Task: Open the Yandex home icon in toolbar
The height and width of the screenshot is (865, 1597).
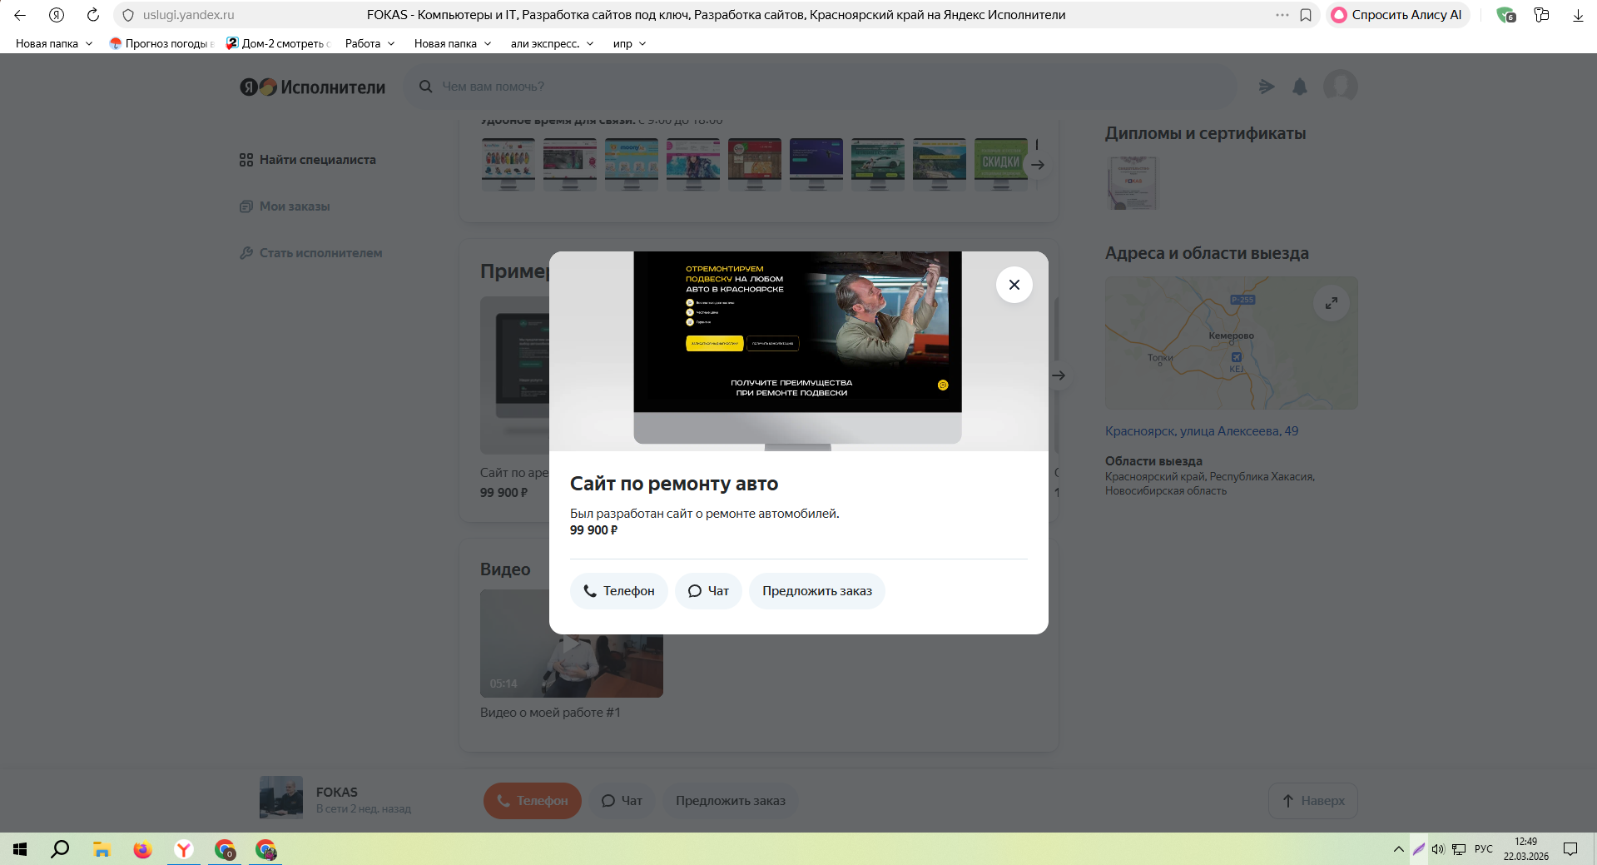Action: [x=57, y=15]
